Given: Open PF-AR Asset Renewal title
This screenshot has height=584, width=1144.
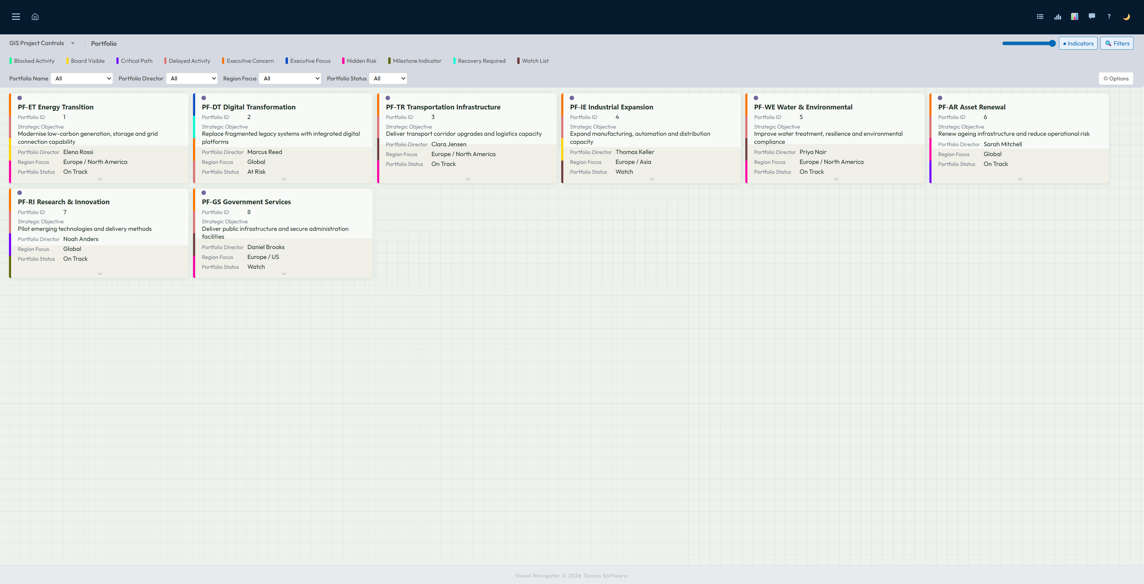Looking at the screenshot, I should coord(972,107).
